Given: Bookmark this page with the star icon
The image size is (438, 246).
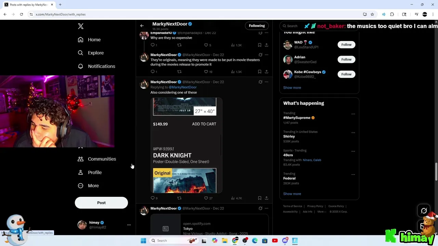Looking at the screenshot, I should tap(372, 14).
